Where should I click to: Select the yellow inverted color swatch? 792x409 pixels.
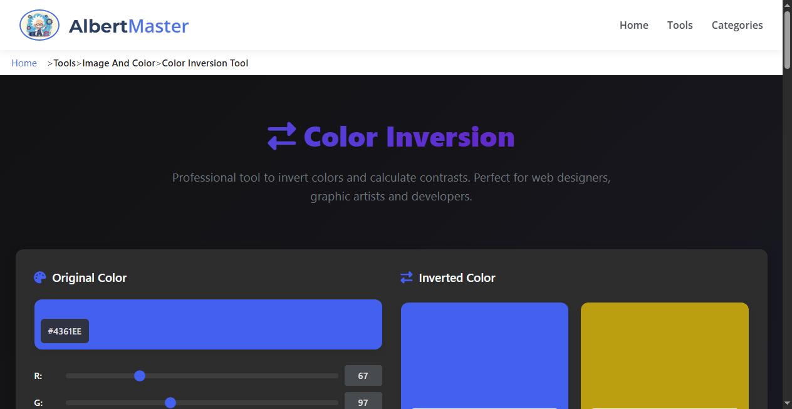[664, 357]
